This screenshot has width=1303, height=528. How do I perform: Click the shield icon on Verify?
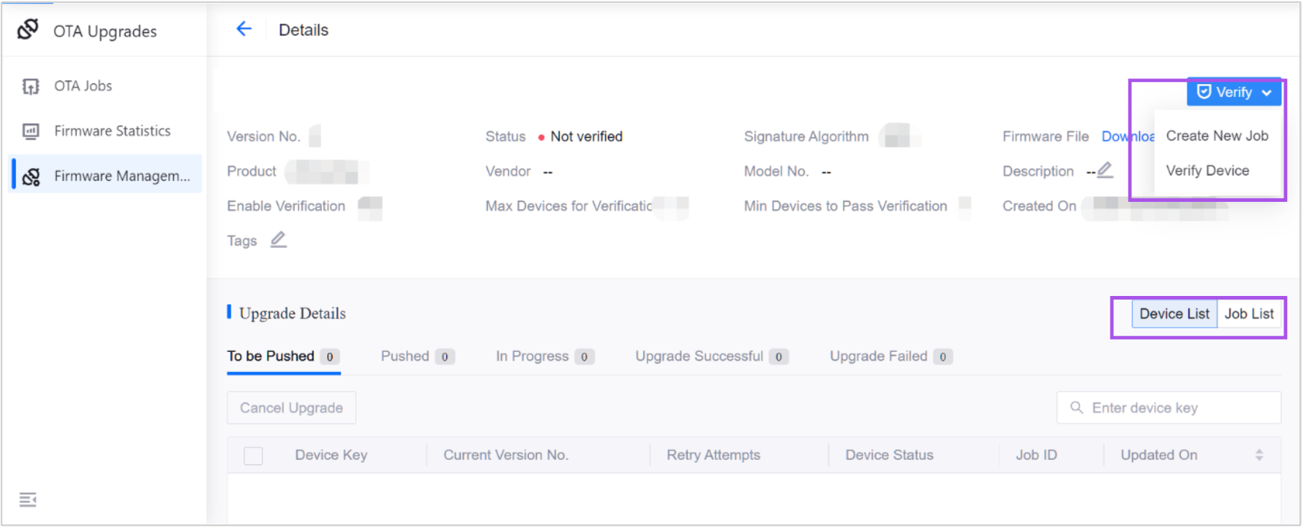coord(1204,92)
